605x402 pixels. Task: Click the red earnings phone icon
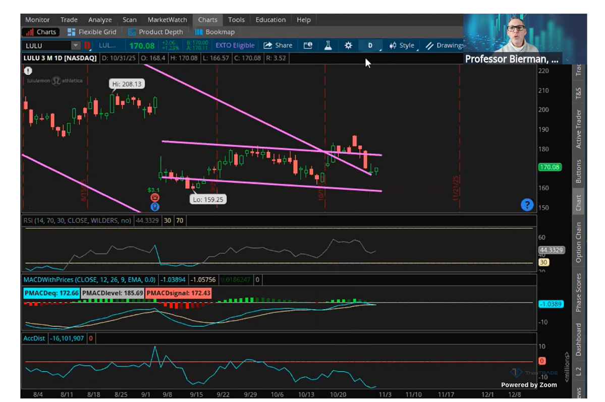[x=155, y=198]
